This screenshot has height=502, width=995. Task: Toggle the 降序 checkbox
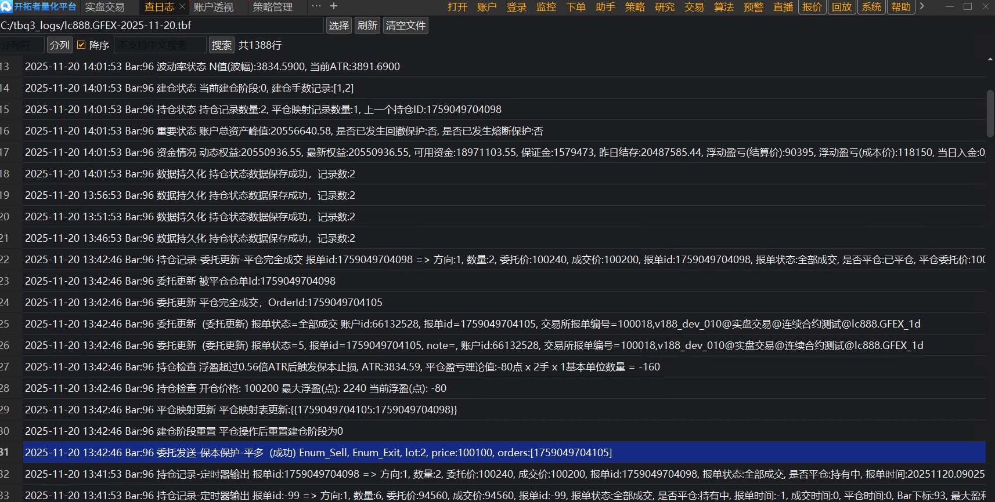[82, 45]
